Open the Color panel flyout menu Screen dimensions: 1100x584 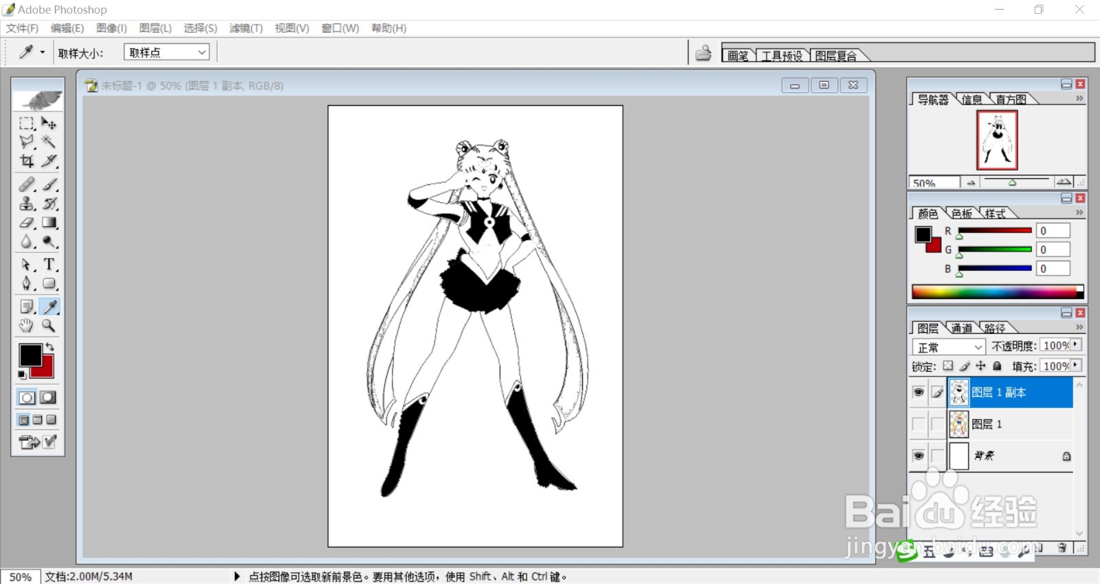pos(1079,213)
